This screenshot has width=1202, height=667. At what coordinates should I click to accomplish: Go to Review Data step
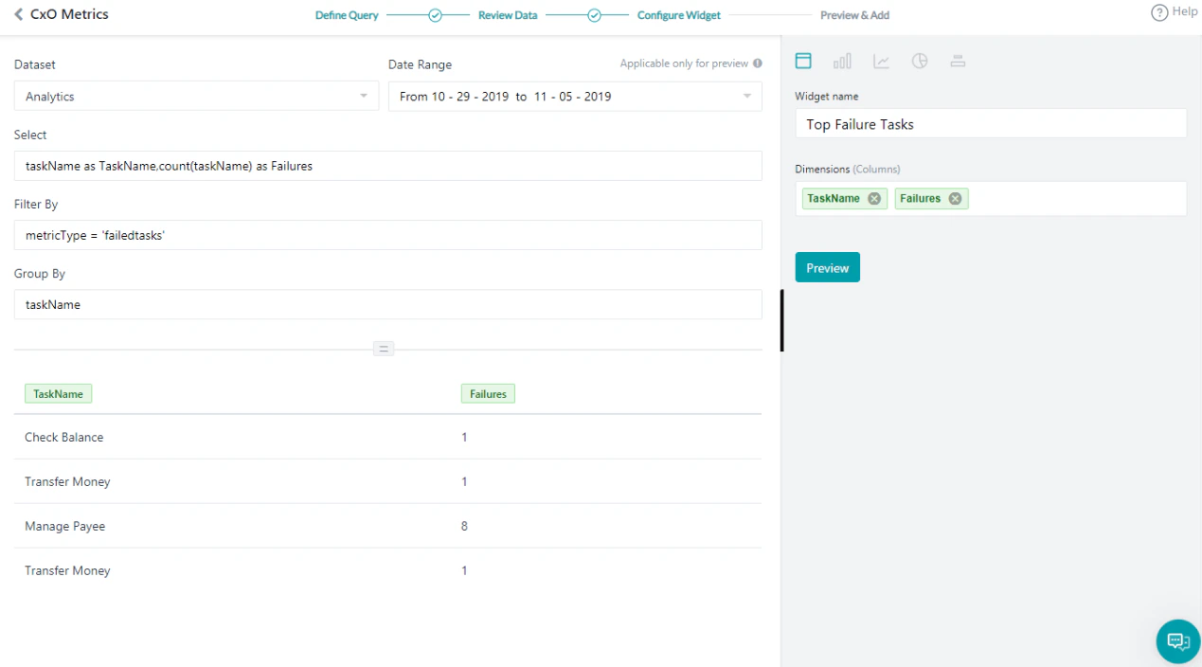coord(508,15)
